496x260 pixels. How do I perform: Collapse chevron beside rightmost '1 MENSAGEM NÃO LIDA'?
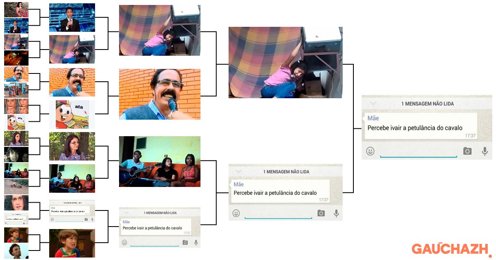pyautogui.click(x=373, y=103)
